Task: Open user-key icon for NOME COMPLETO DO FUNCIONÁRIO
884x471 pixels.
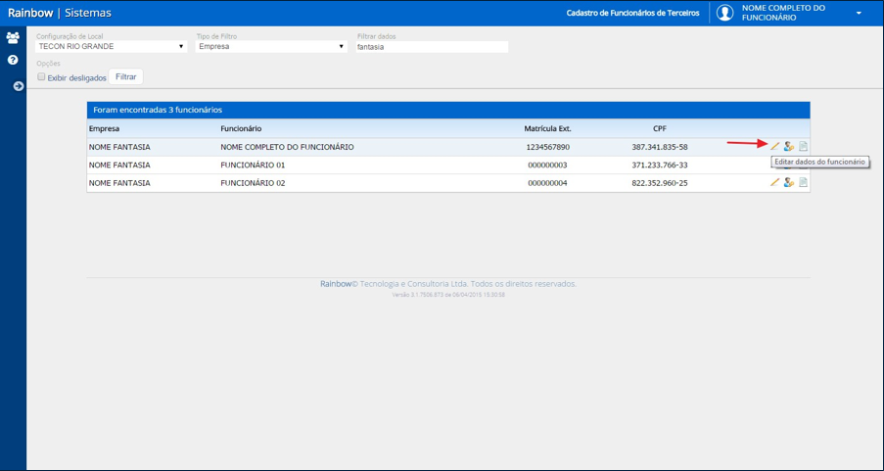Action: pyautogui.click(x=789, y=147)
